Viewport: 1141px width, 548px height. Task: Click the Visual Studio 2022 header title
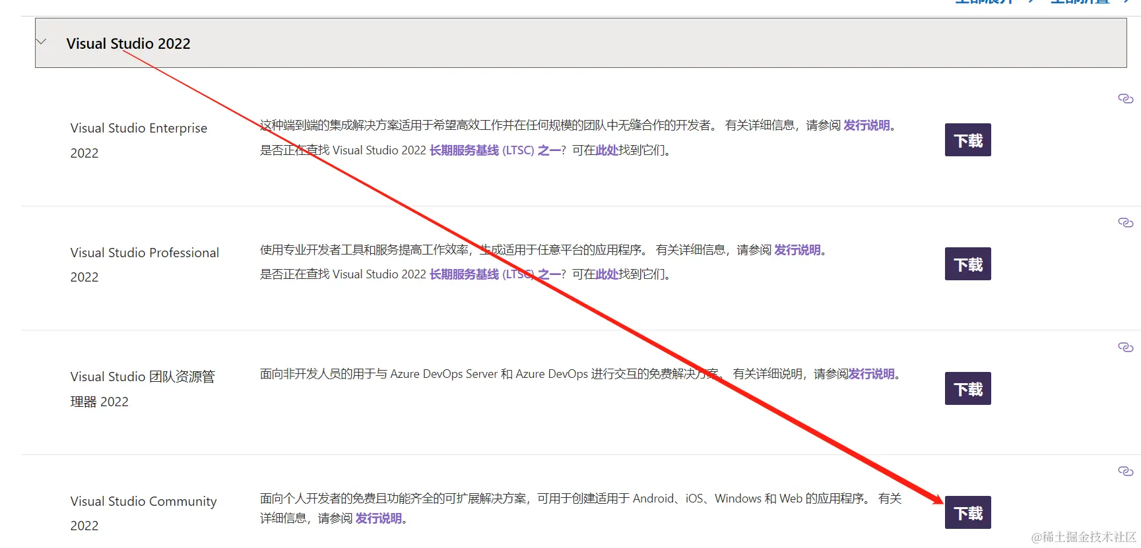(128, 44)
